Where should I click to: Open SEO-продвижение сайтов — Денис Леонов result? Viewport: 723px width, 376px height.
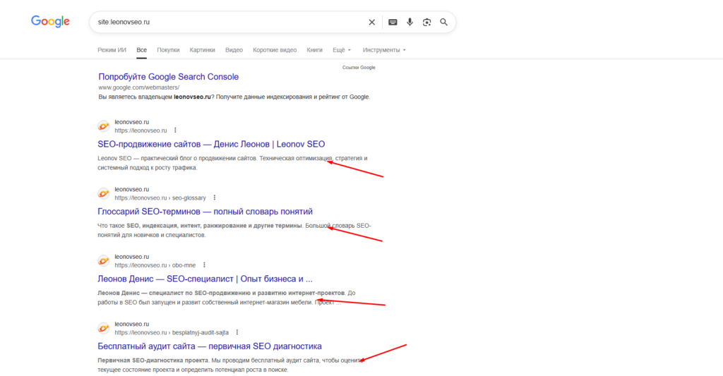tap(211, 144)
